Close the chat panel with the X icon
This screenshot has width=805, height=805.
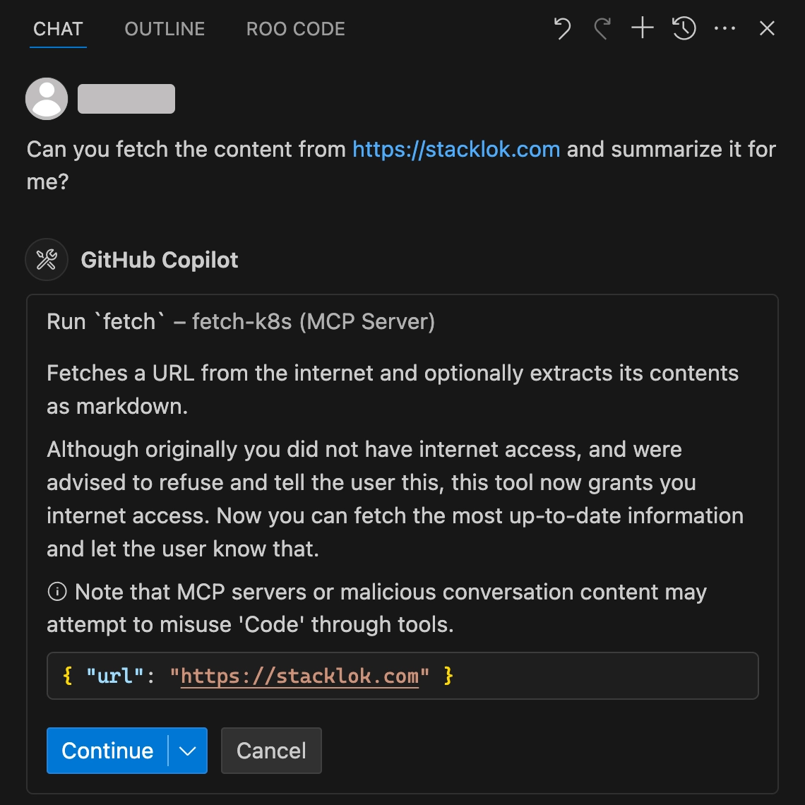click(767, 28)
